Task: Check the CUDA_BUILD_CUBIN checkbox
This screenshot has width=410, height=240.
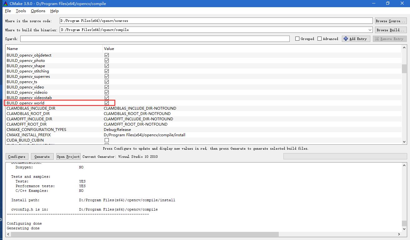Action: click(x=107, y=140)
